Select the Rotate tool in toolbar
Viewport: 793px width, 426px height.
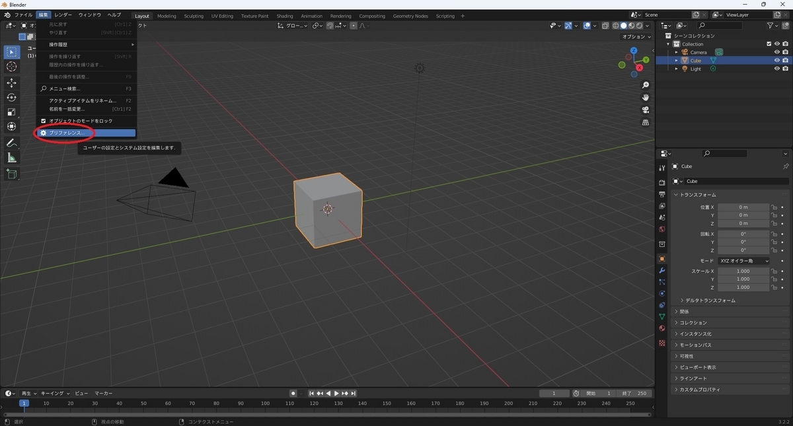12,97
